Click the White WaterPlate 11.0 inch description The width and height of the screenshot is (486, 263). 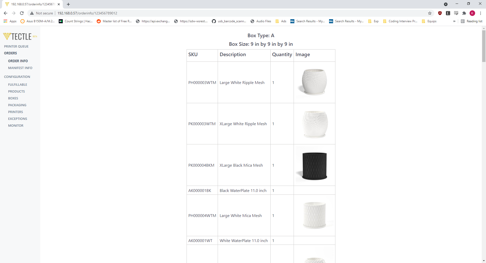pyautogui.click(x=244, y=241)
